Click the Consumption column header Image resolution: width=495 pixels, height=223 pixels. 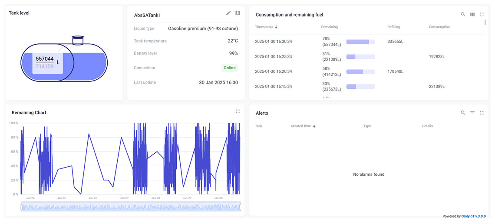[x=439, y=27]
